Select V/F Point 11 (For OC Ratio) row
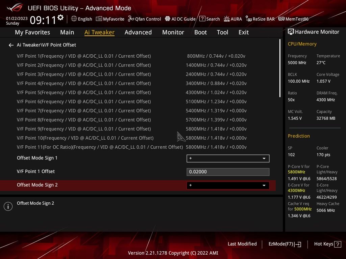The width and height of the screenshot is (346, 259). [138, 147]
